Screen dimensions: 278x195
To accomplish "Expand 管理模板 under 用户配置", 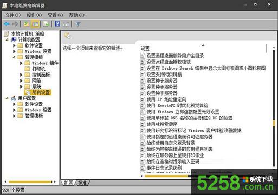I will pyautogui.click(x=14, y=116).
